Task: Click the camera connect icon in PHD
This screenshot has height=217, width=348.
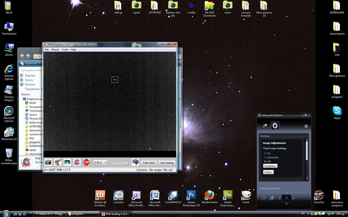Action: pyautogui.click(x=48, y=162)
